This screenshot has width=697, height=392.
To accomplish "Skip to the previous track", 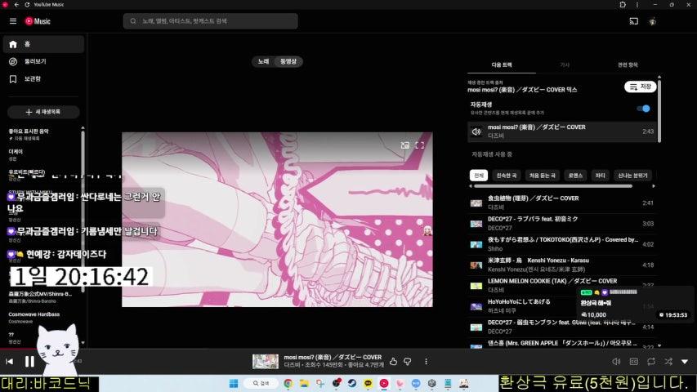I will pyautogui.click(x=9, y=361).
